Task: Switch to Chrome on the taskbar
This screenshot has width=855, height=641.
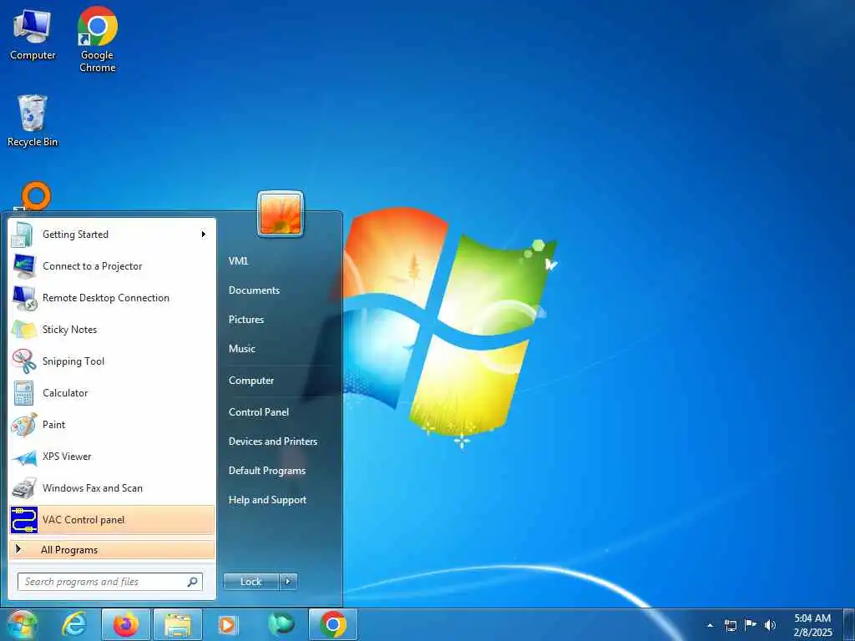Action: click(x=332, y=624)
